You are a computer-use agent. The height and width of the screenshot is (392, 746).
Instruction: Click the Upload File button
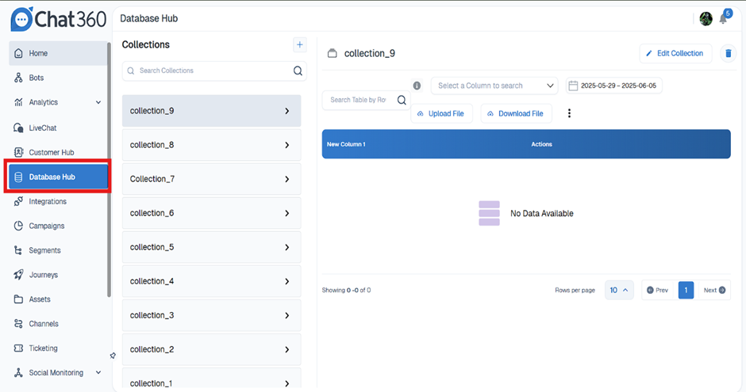coord(441,113)
